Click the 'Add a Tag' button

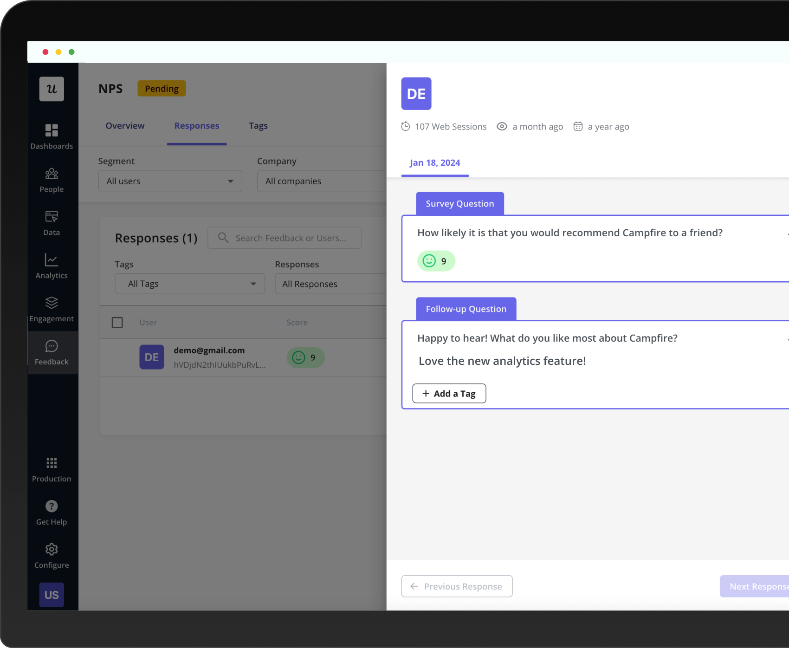(x=449, y=394)
